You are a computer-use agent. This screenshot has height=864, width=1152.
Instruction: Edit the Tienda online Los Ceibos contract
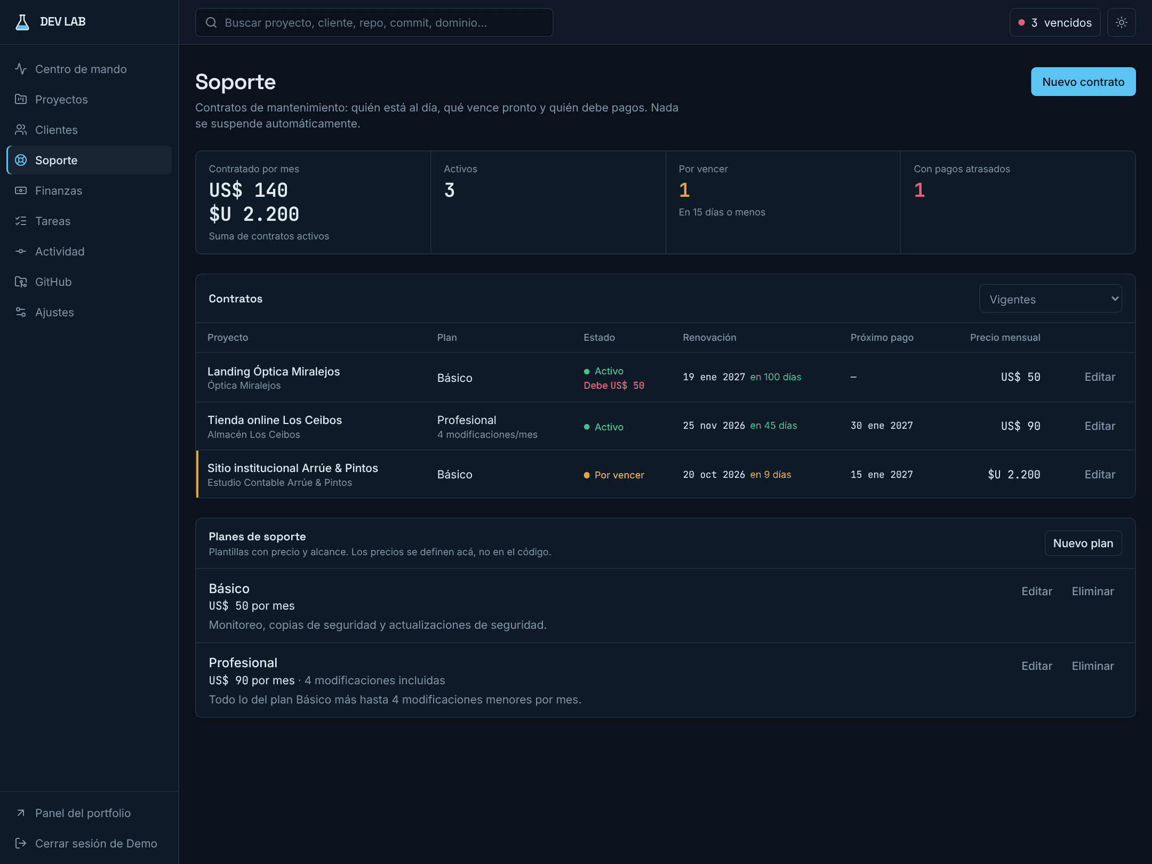pos(1099,426)
